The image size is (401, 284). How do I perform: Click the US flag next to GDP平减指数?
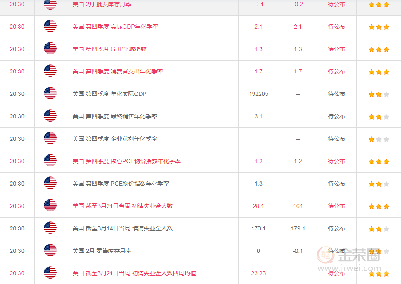coord(50,49)
